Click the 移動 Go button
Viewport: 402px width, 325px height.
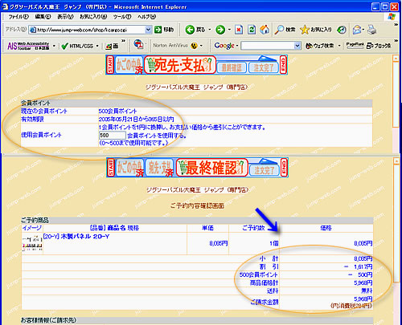point(164,30)
